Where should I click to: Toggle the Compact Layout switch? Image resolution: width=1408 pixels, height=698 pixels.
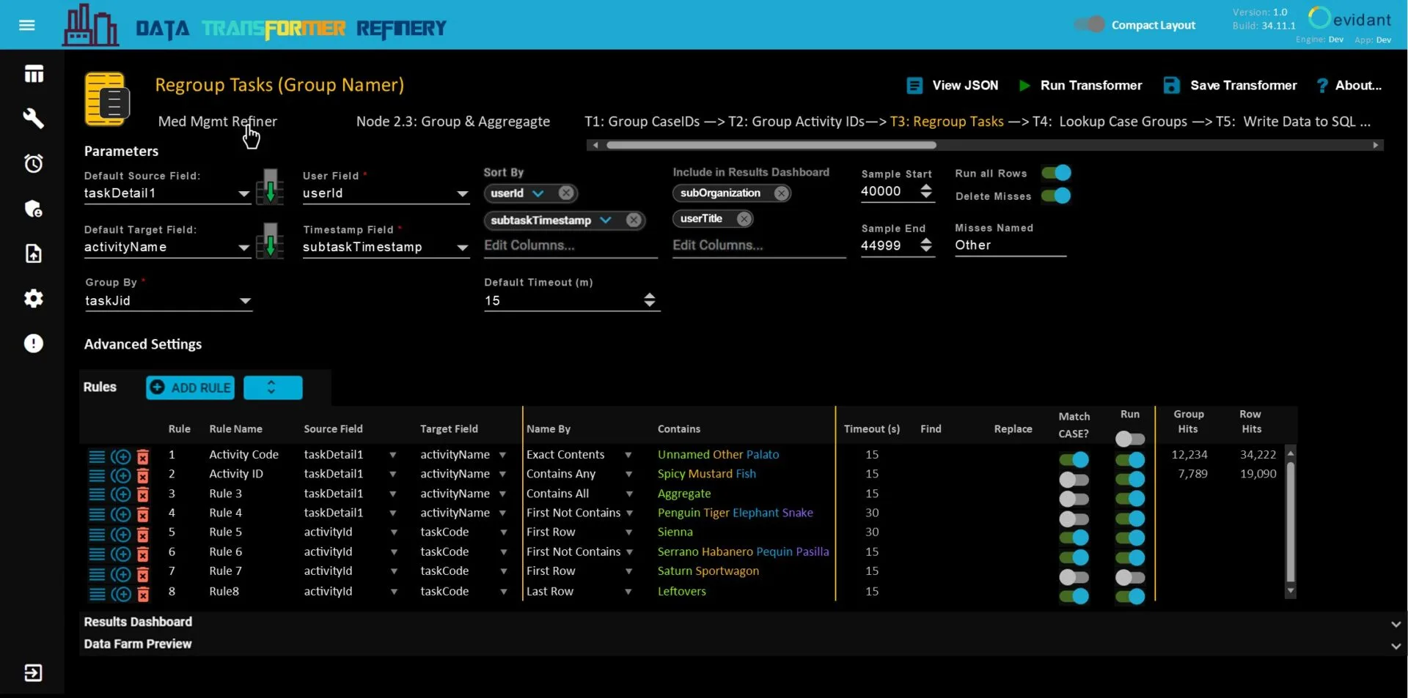tap(1090, 25)
